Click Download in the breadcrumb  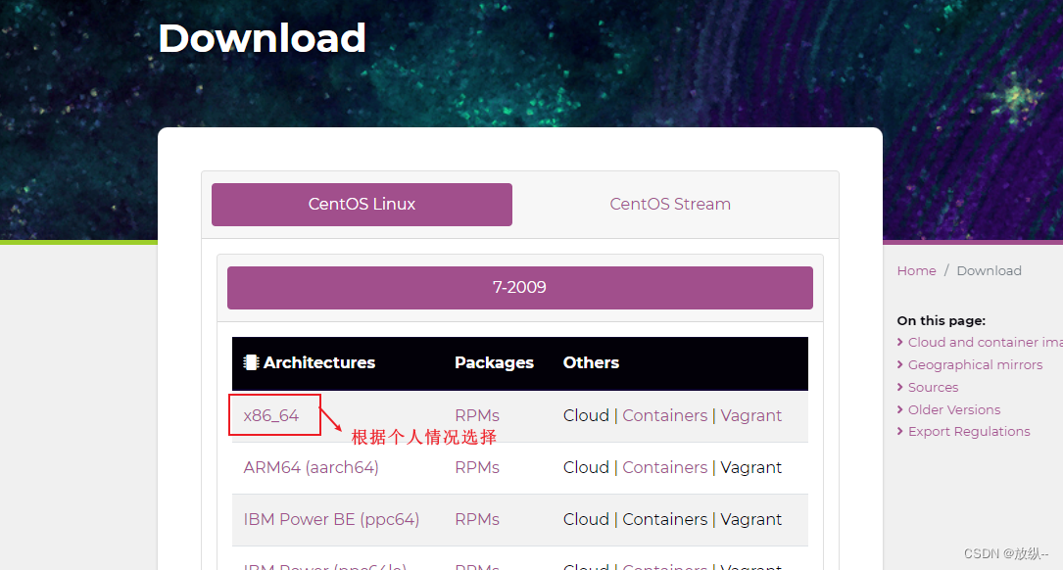[x=990, y=270]
